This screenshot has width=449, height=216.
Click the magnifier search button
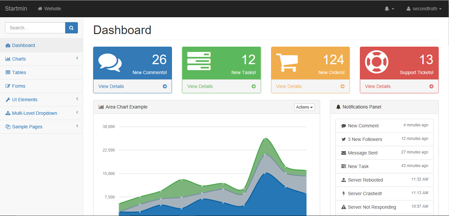(x=71, y=28)
